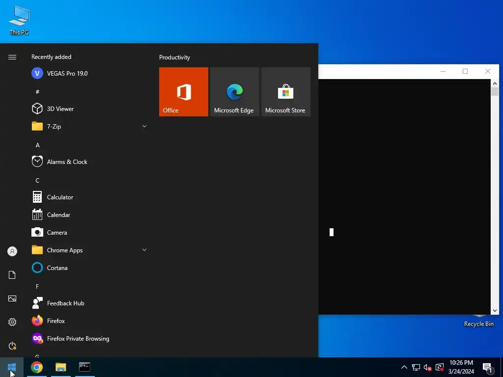The width and height of the screenshot is (503, 377).
Task: Click the Windows Start button
Action: 12,367
